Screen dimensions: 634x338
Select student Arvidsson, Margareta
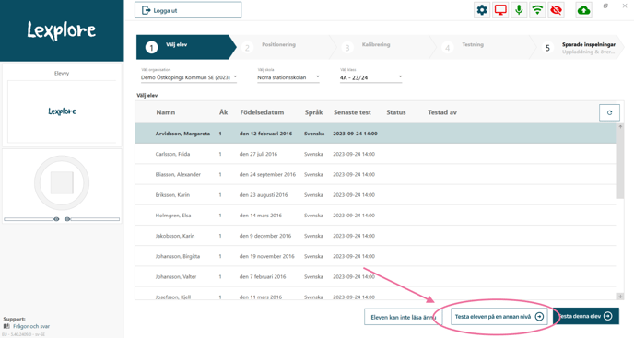376,134
